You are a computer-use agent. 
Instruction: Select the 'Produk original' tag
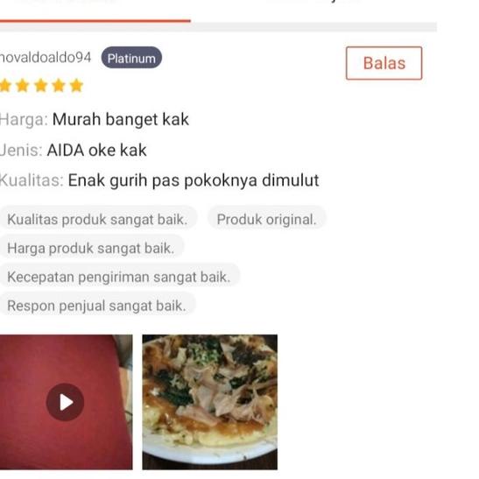(267, 219)
